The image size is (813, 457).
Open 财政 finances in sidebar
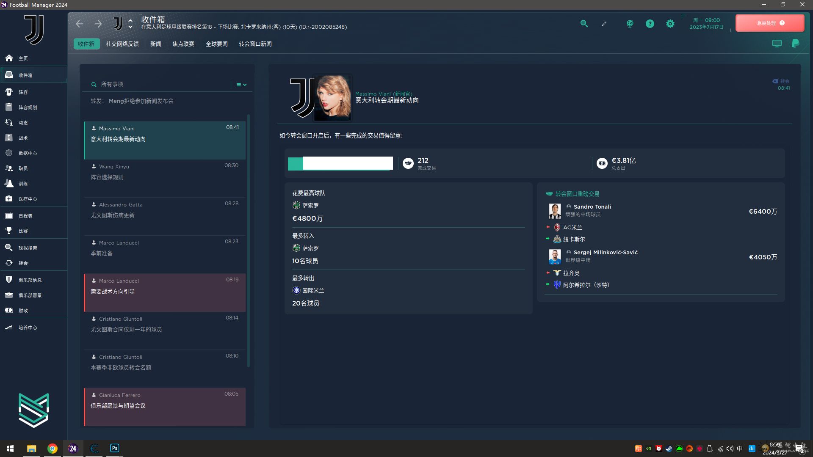click(x=23, y=311)
